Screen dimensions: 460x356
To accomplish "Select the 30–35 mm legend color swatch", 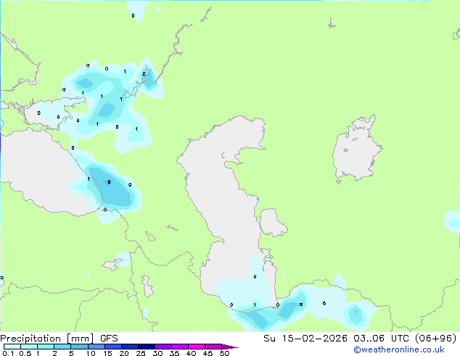I will [163, 347].
